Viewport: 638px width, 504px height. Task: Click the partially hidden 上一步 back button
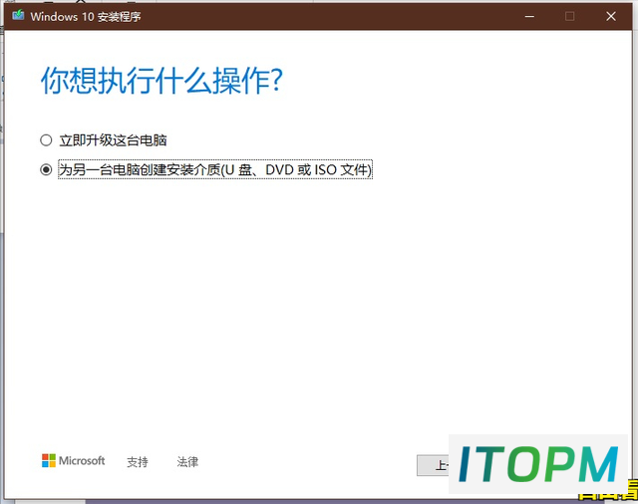[433, 465]
